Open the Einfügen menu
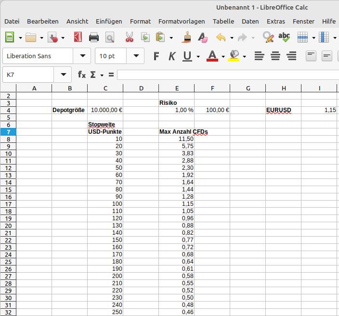339x316 pixels. click(109, 21)
